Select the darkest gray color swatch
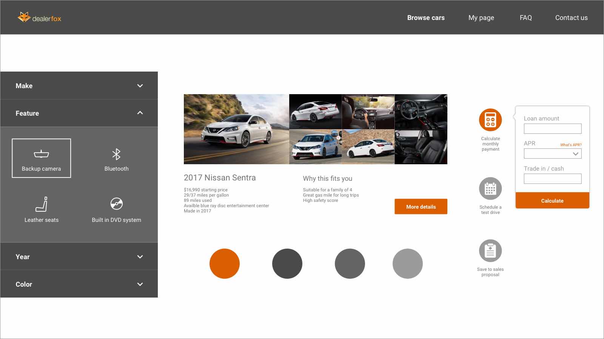The width and height of the screenshot is (604, 339). click(x=287, y=264)
